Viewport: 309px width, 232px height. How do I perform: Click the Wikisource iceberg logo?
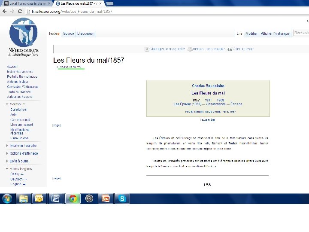(x=24, y=32)
